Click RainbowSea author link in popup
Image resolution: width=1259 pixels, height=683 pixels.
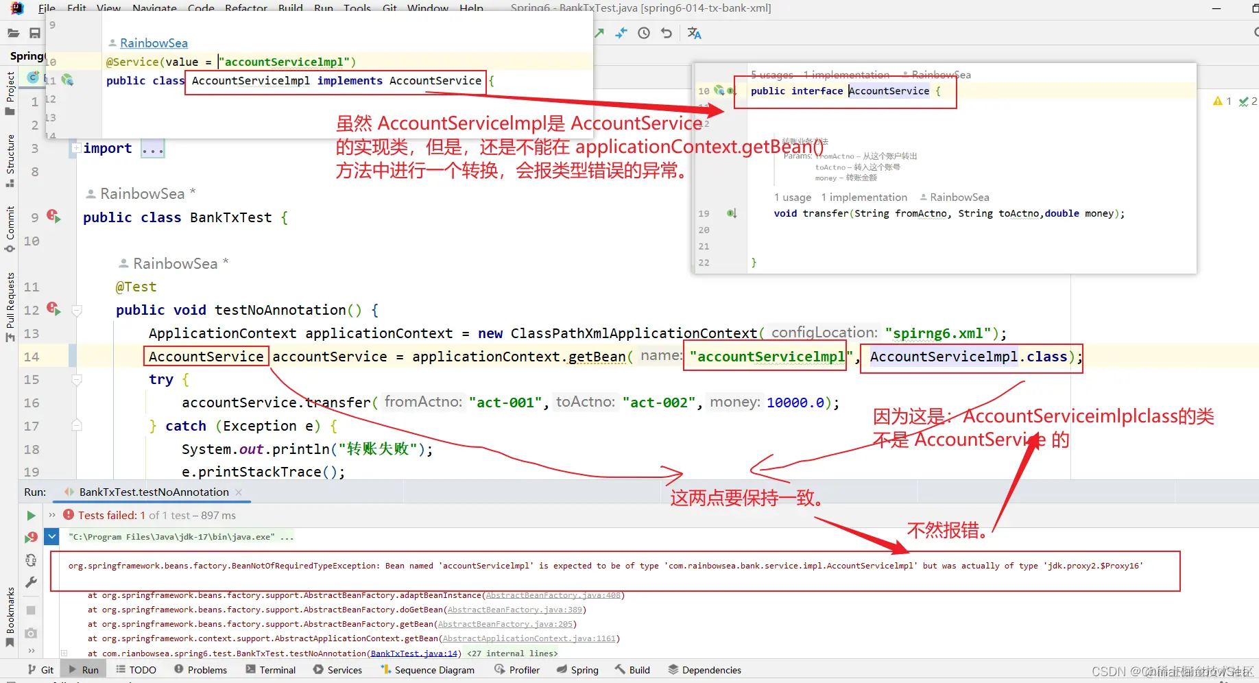(154, 43)
